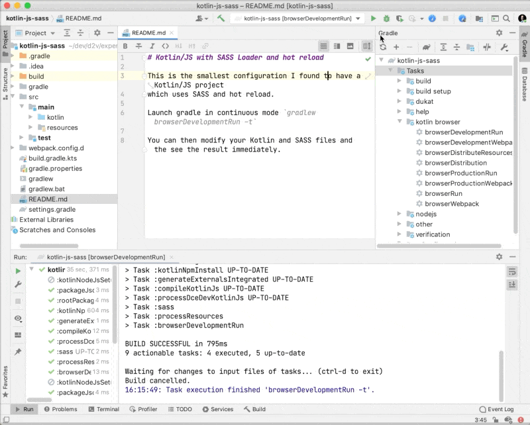The image size is (530, 425).
Task: Open the Terminal tool window tab
Action: point(104,409)
